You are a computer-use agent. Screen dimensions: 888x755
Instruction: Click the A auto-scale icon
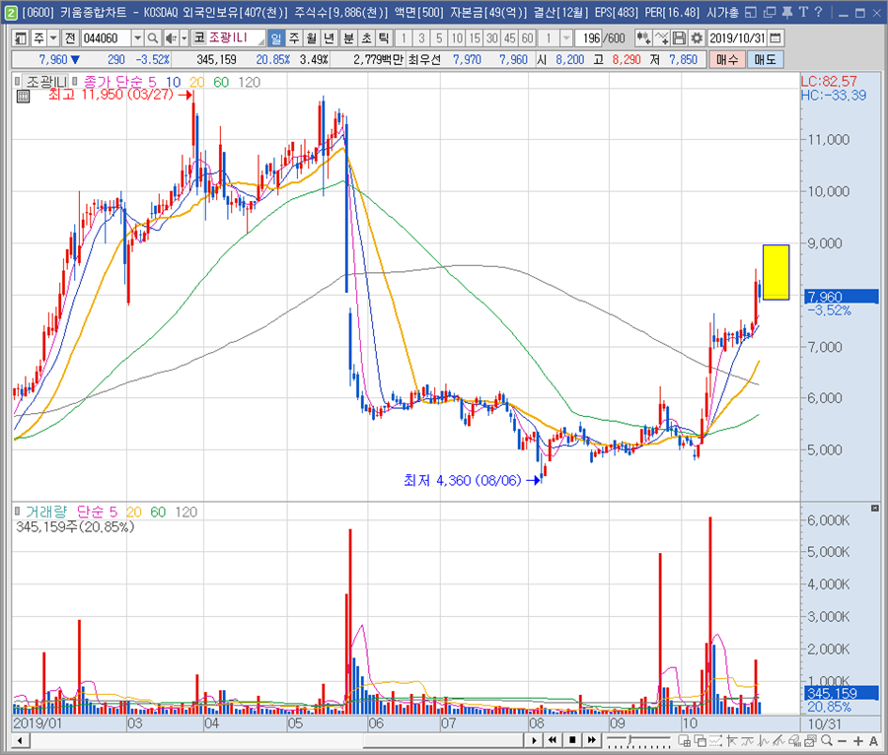point(873,741)
